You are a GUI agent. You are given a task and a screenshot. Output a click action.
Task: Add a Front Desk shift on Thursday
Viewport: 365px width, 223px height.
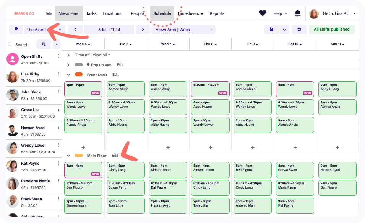coord(210,148)
